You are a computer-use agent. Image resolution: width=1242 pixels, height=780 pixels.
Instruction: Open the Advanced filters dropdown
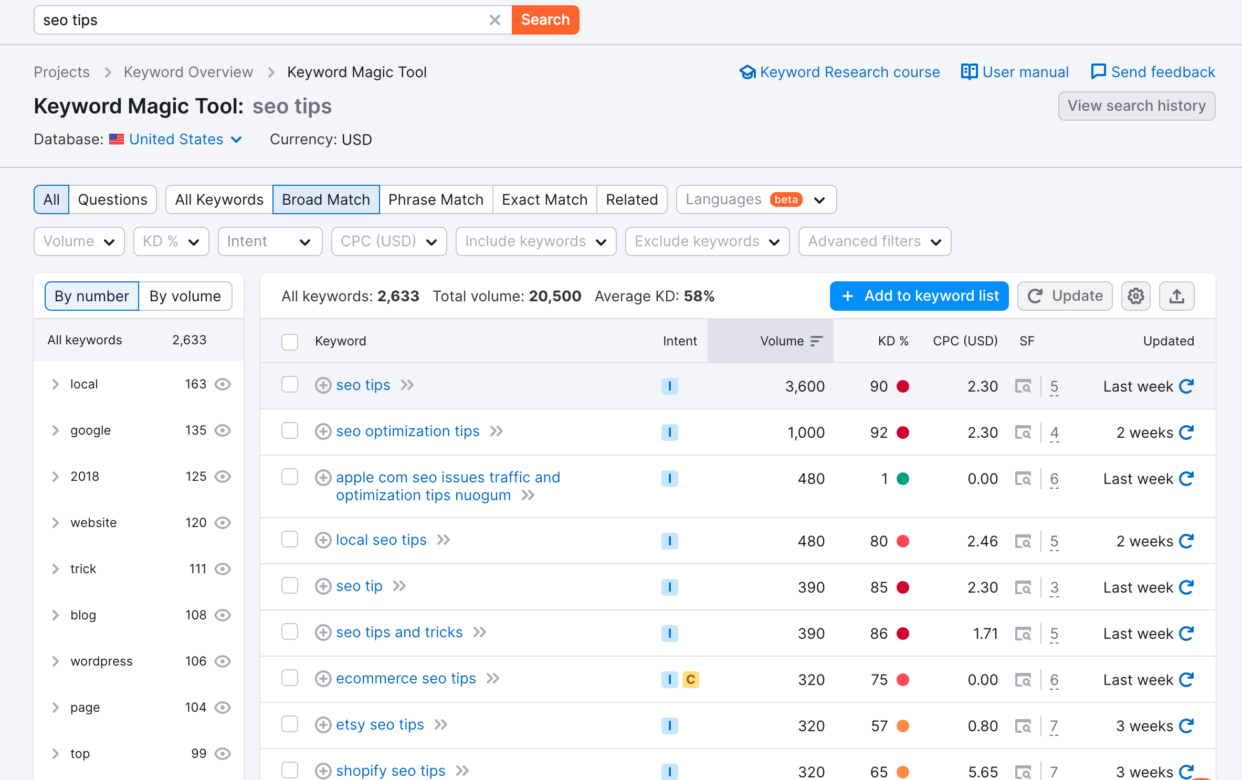pos(875,241)
